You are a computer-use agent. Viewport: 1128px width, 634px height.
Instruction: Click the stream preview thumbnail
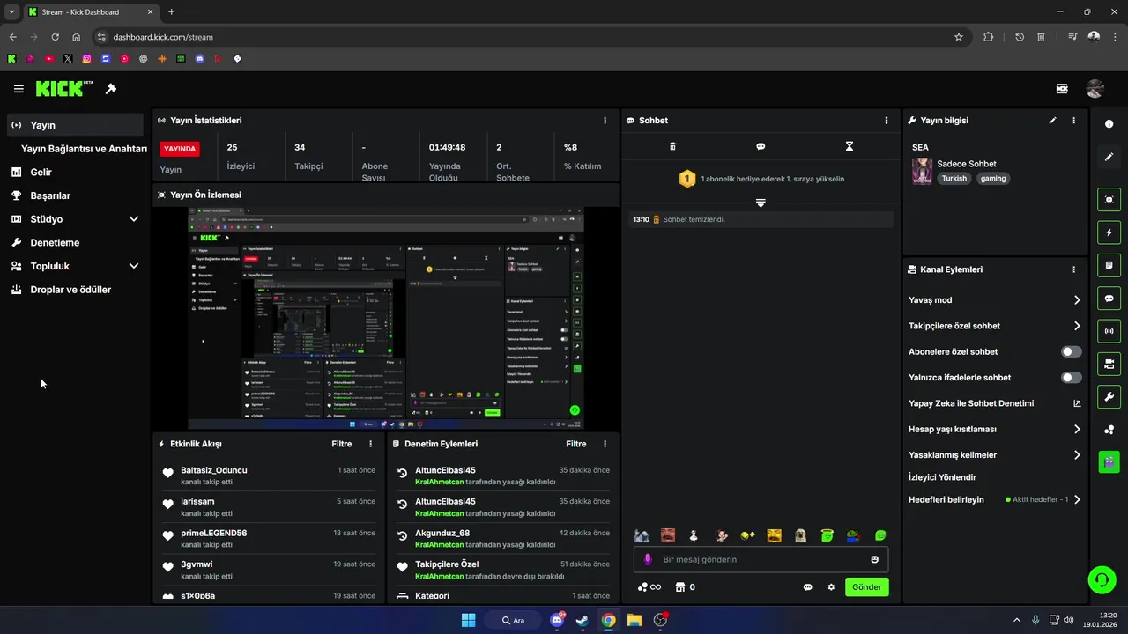[x=386, y=319]
